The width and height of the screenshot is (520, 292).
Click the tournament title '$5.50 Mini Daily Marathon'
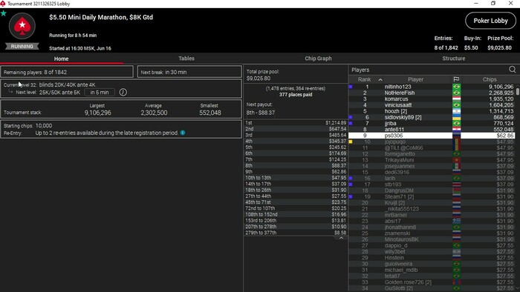pyautogui.click(x=101, y=17)
